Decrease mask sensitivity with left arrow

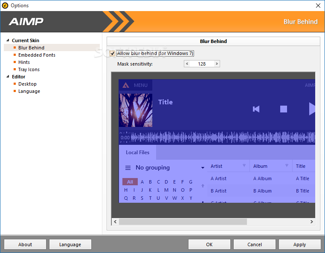(x=187, y=64)
